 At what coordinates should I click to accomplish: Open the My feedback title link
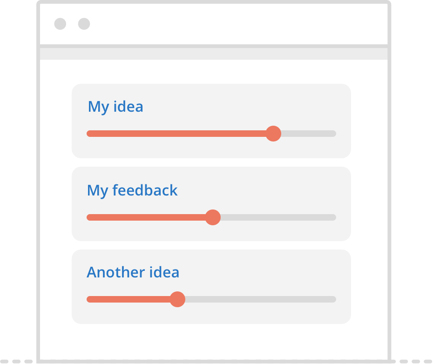tap(132, 190)
